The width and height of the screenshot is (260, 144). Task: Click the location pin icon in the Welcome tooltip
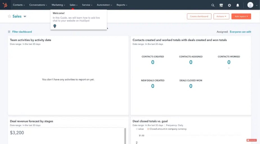point(55,26)
